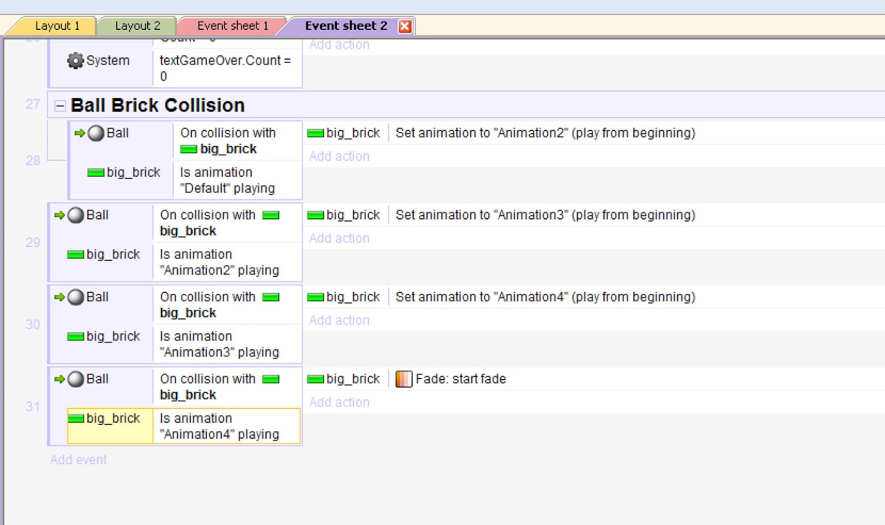Viewport: 885px width, 525px height.
Task: Click the green trigger arrow in event 29
Action: click(x=60, y=215)
